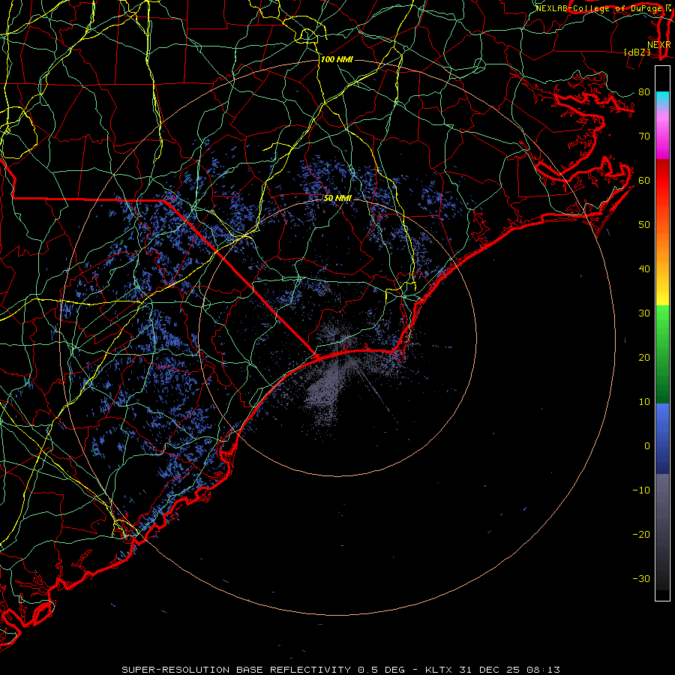
Task: Click the 40 value on the color scale
Action: point(644,269)
